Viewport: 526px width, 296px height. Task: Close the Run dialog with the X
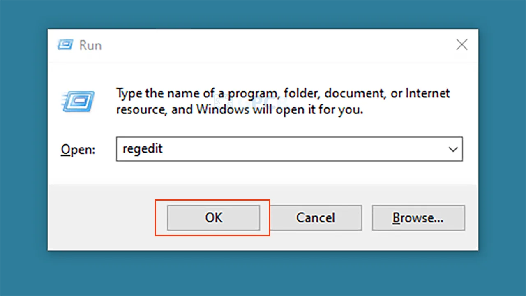tap(462, 45)
